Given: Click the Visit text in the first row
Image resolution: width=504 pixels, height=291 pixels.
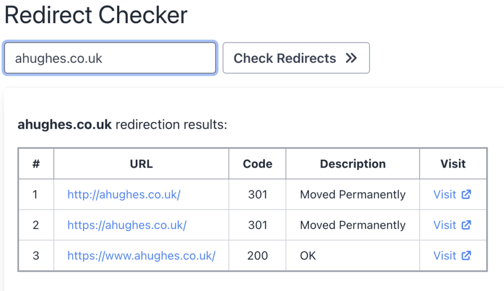Looking at the screenshot, I should tap(444, 195).
